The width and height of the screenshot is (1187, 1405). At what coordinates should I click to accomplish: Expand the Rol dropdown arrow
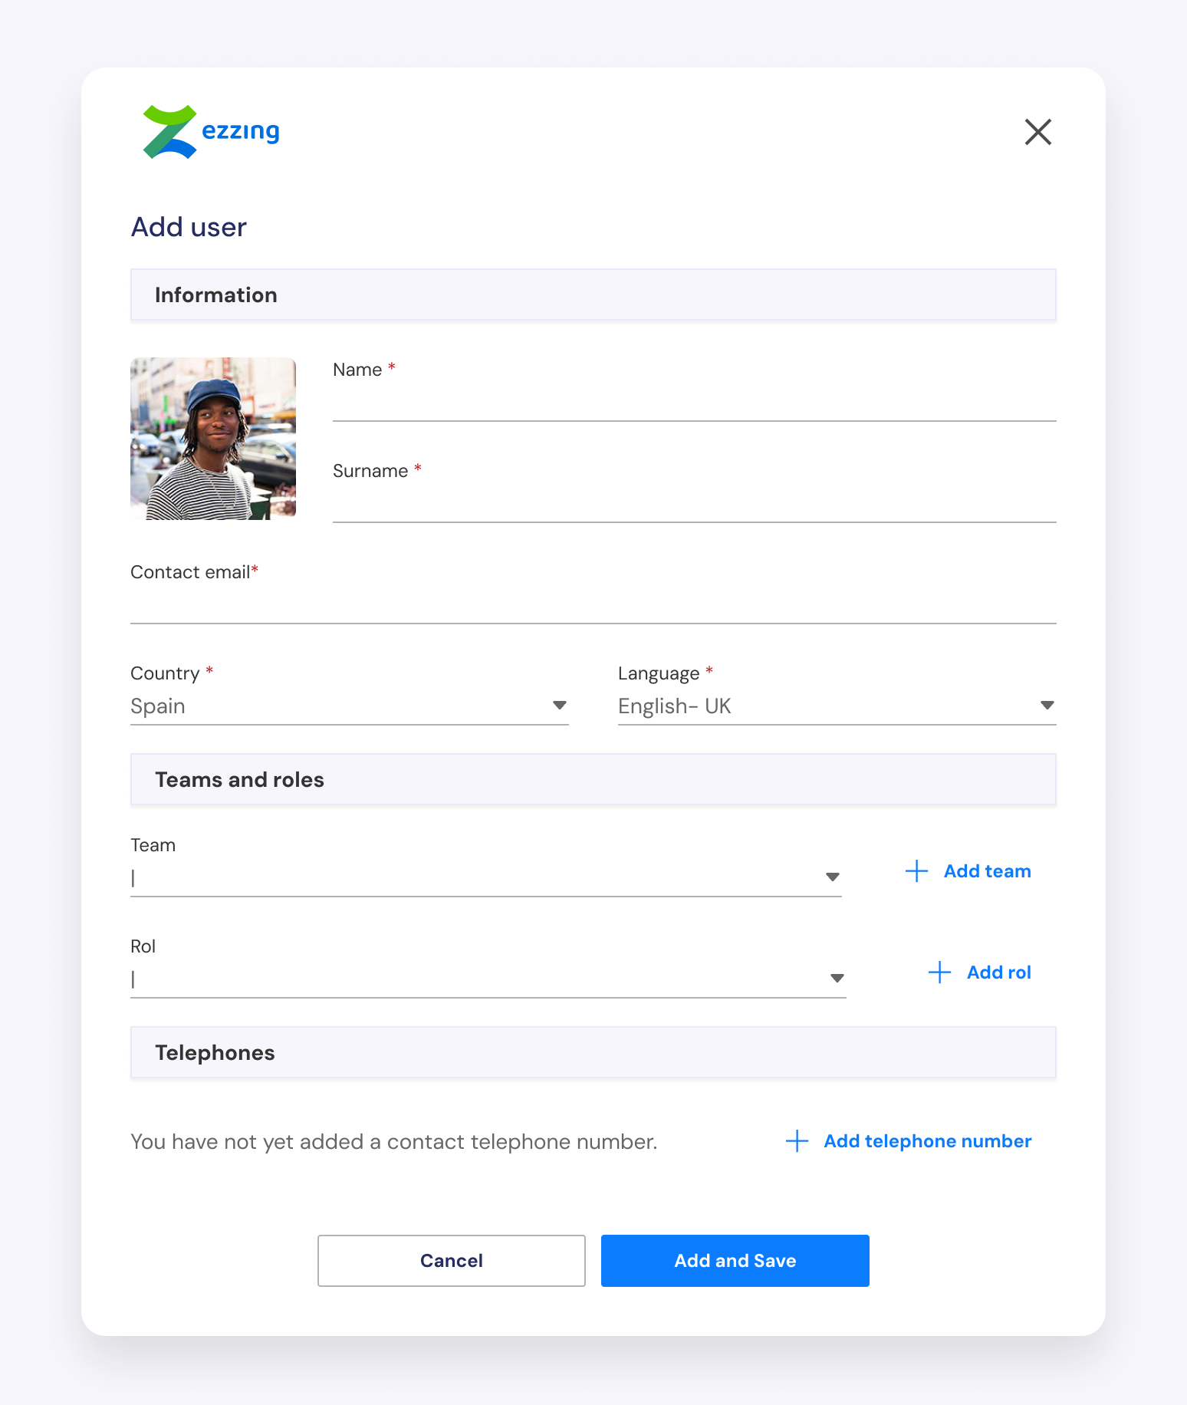coord(837,978)
